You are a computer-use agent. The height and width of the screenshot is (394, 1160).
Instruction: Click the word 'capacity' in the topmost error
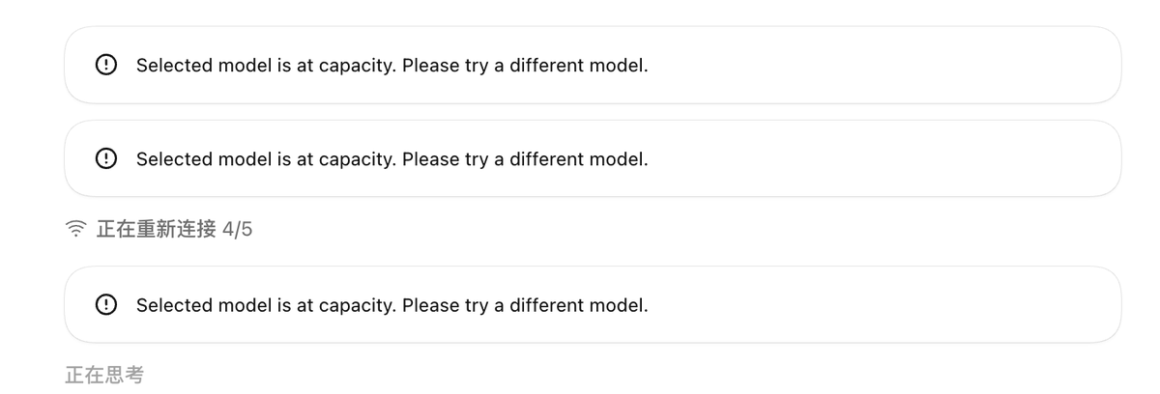(x=355, y=67)
